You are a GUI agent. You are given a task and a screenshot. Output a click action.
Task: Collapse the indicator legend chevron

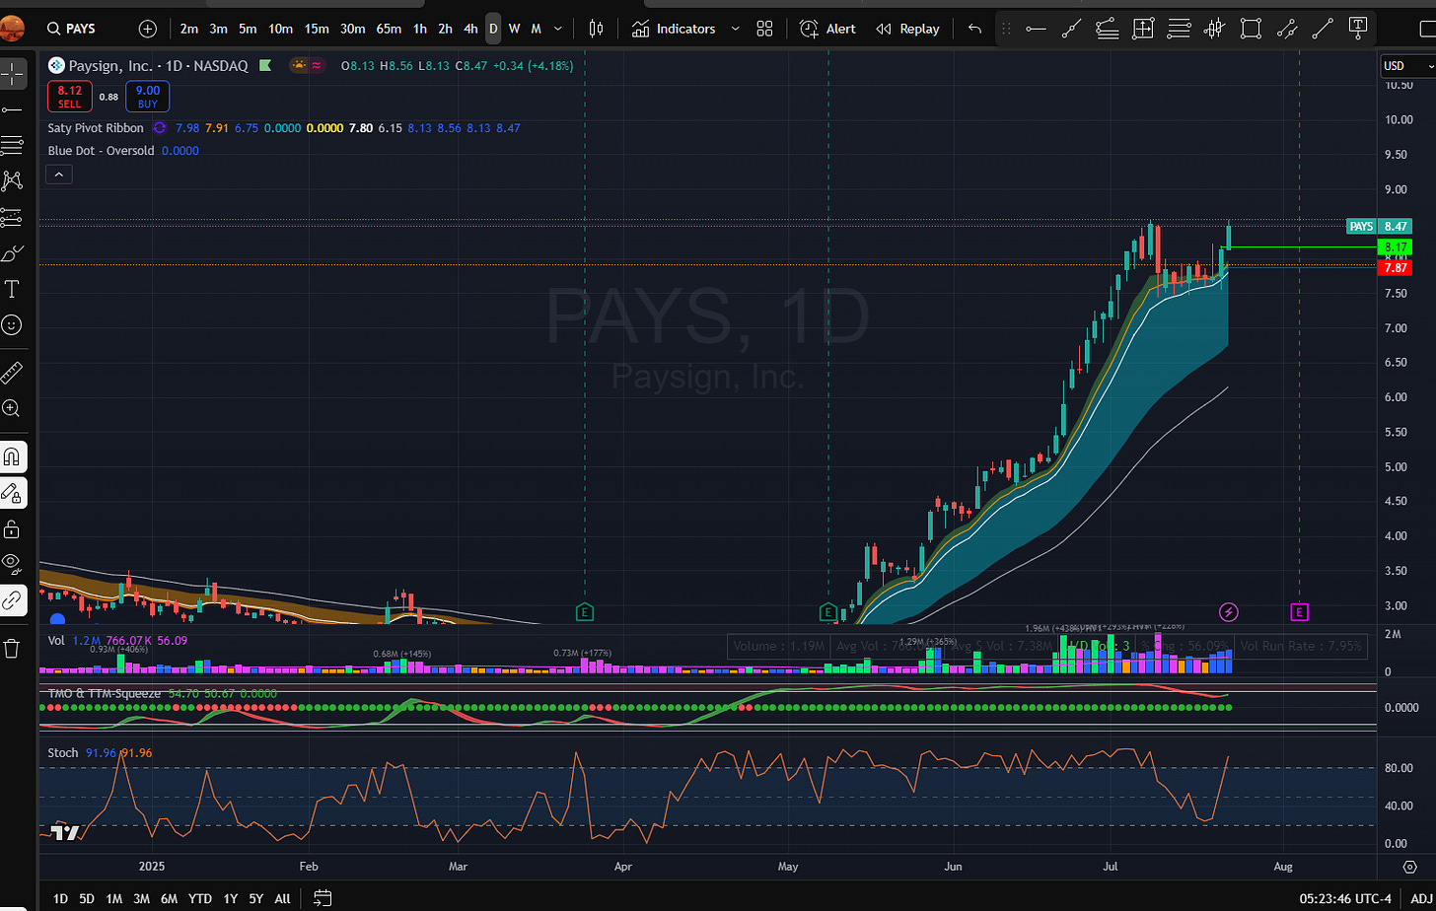(58, 175)
